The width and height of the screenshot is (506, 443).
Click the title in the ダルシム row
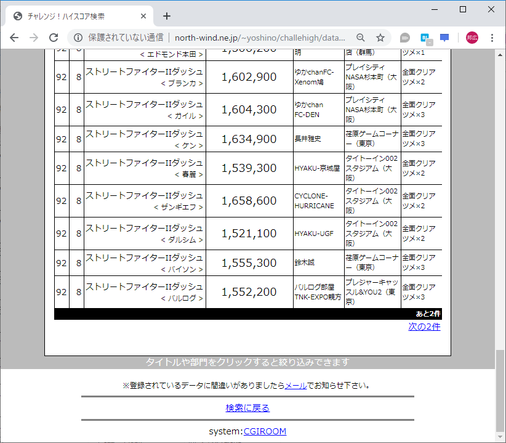(x=144, y=229)
